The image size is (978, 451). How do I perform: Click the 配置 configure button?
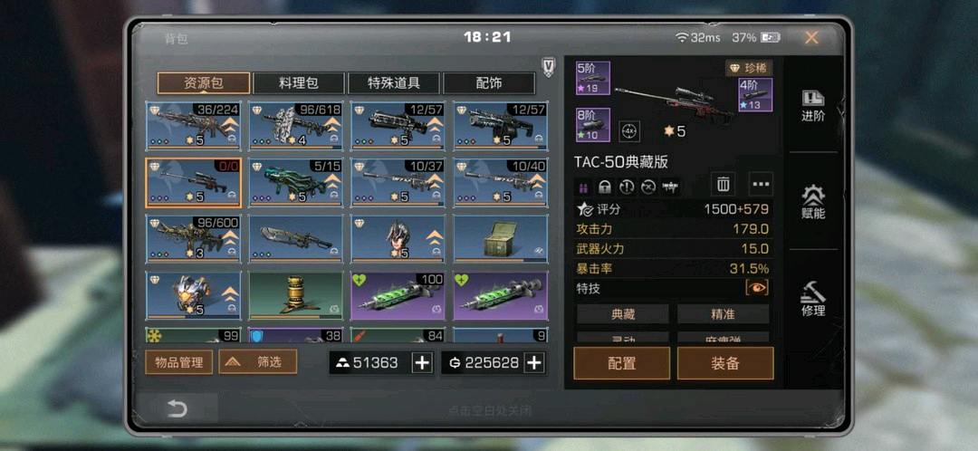pos(622,363)
